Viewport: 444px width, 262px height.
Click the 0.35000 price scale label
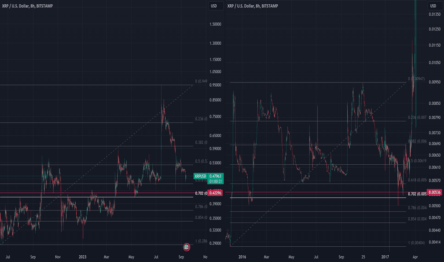(x=215, y=218)
